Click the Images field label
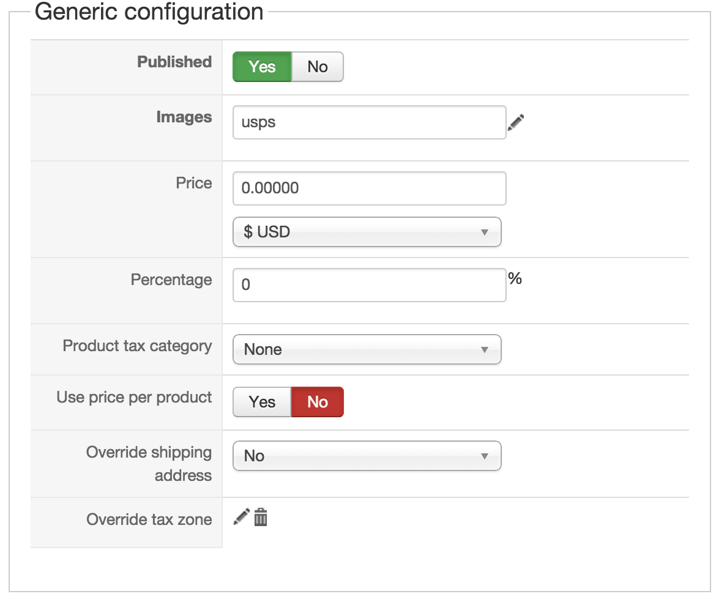The width and height of the screenshot is (727, 602). pyautogui.click(x=184, y=117)
